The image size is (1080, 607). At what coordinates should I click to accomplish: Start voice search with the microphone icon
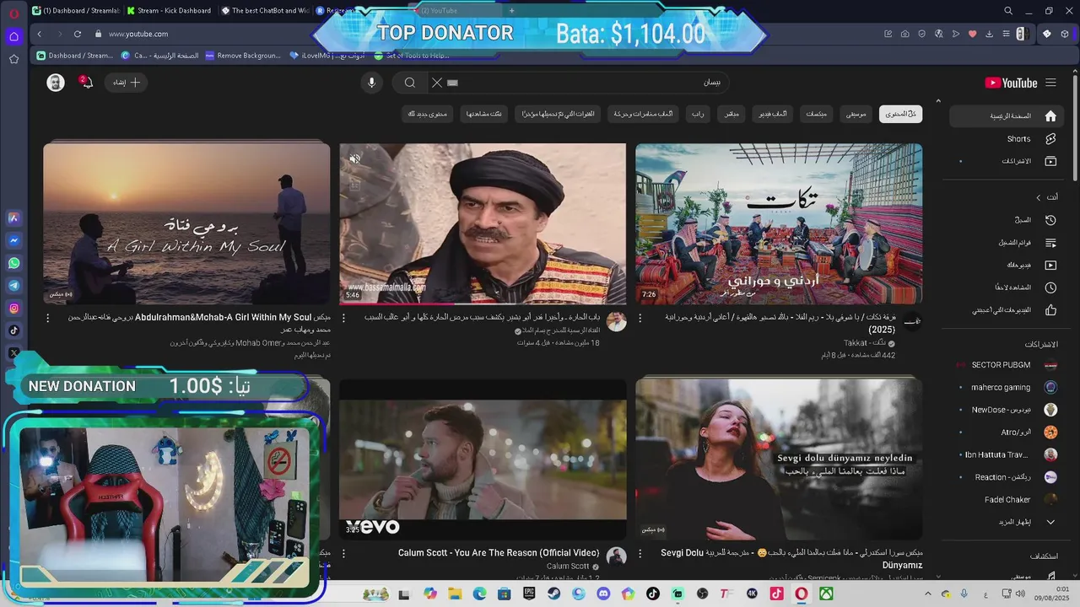point(371,83)
